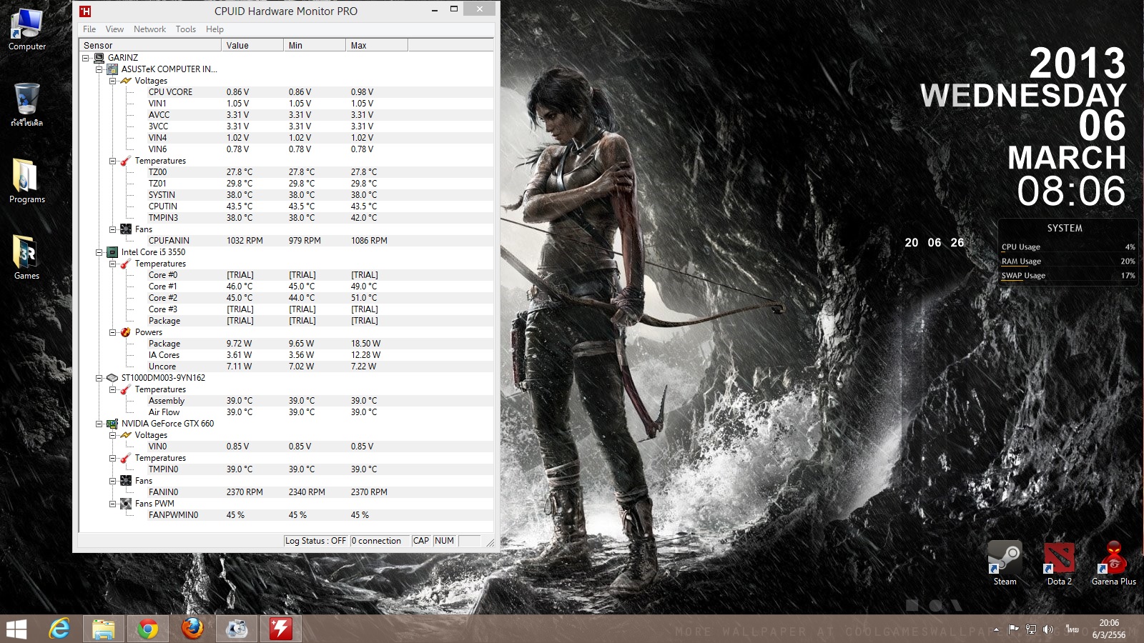Click the Max column header
This screenshot has width=1144, height=643.
point(377,45)
